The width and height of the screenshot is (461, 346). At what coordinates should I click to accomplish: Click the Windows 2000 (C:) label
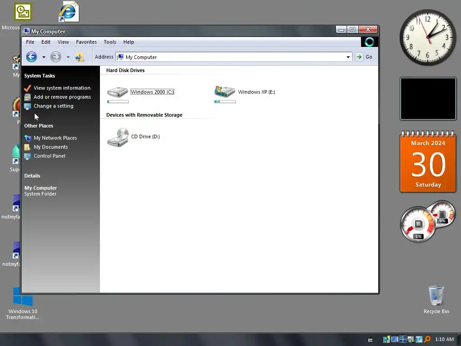click(152, 92)
